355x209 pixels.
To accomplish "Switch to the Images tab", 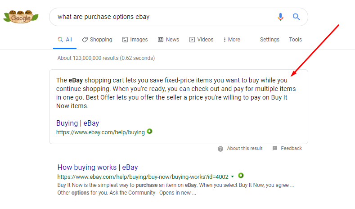I will coord(135,40).
